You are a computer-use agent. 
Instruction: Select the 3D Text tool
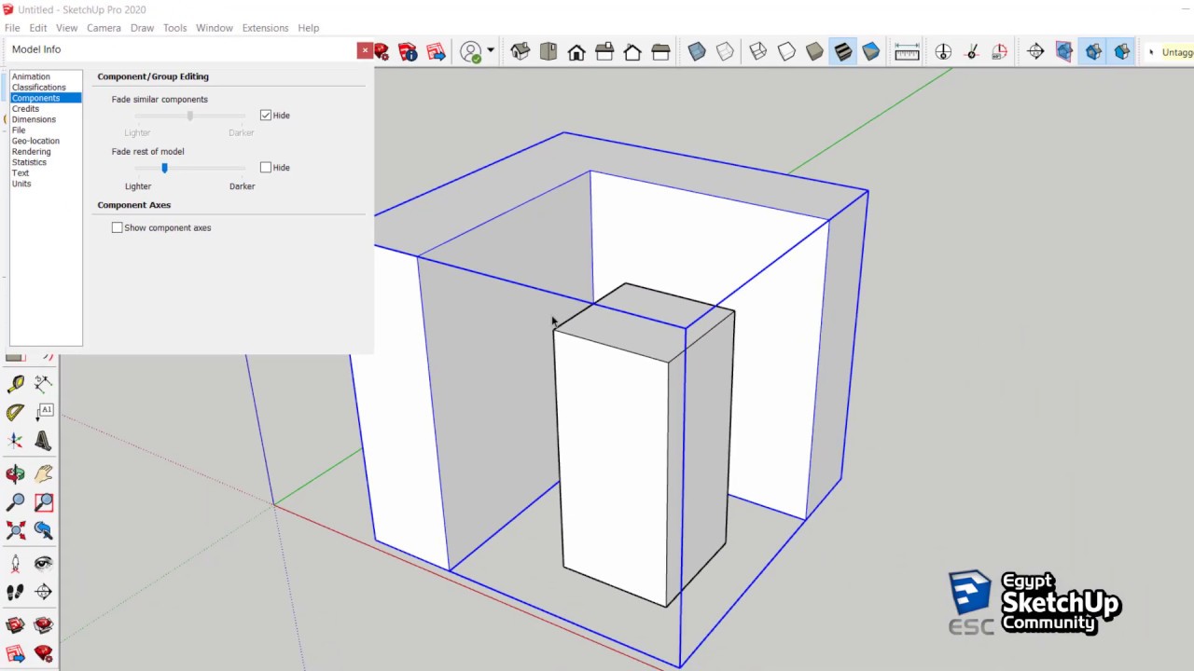click(44, 441)
